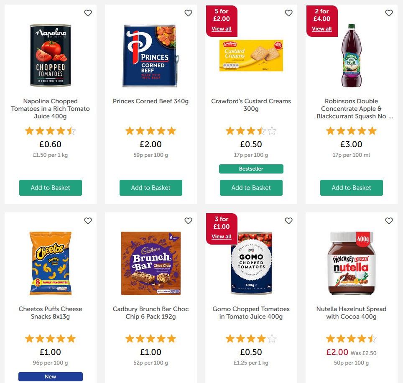
Task: Open the Nutella Hazelnut Spread product page
Action: click(351, 313)
